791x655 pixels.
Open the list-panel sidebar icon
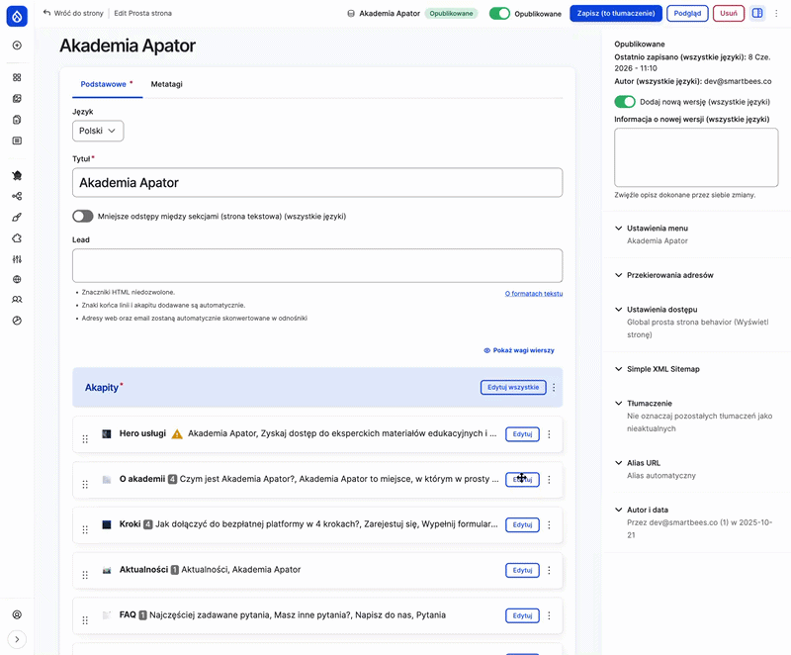pyautogui.click(x=17, y=140)
